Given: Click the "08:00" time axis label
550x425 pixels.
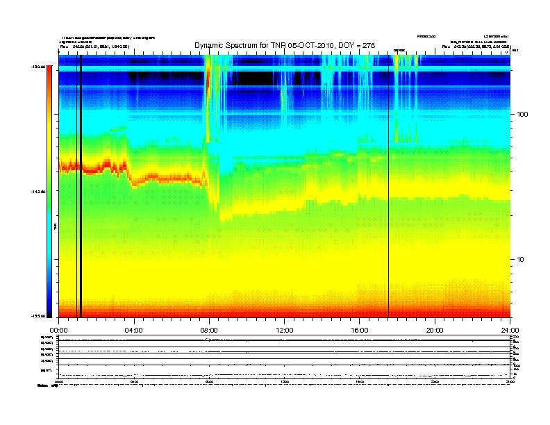Looking at the screenshot, I should (209, 331).
